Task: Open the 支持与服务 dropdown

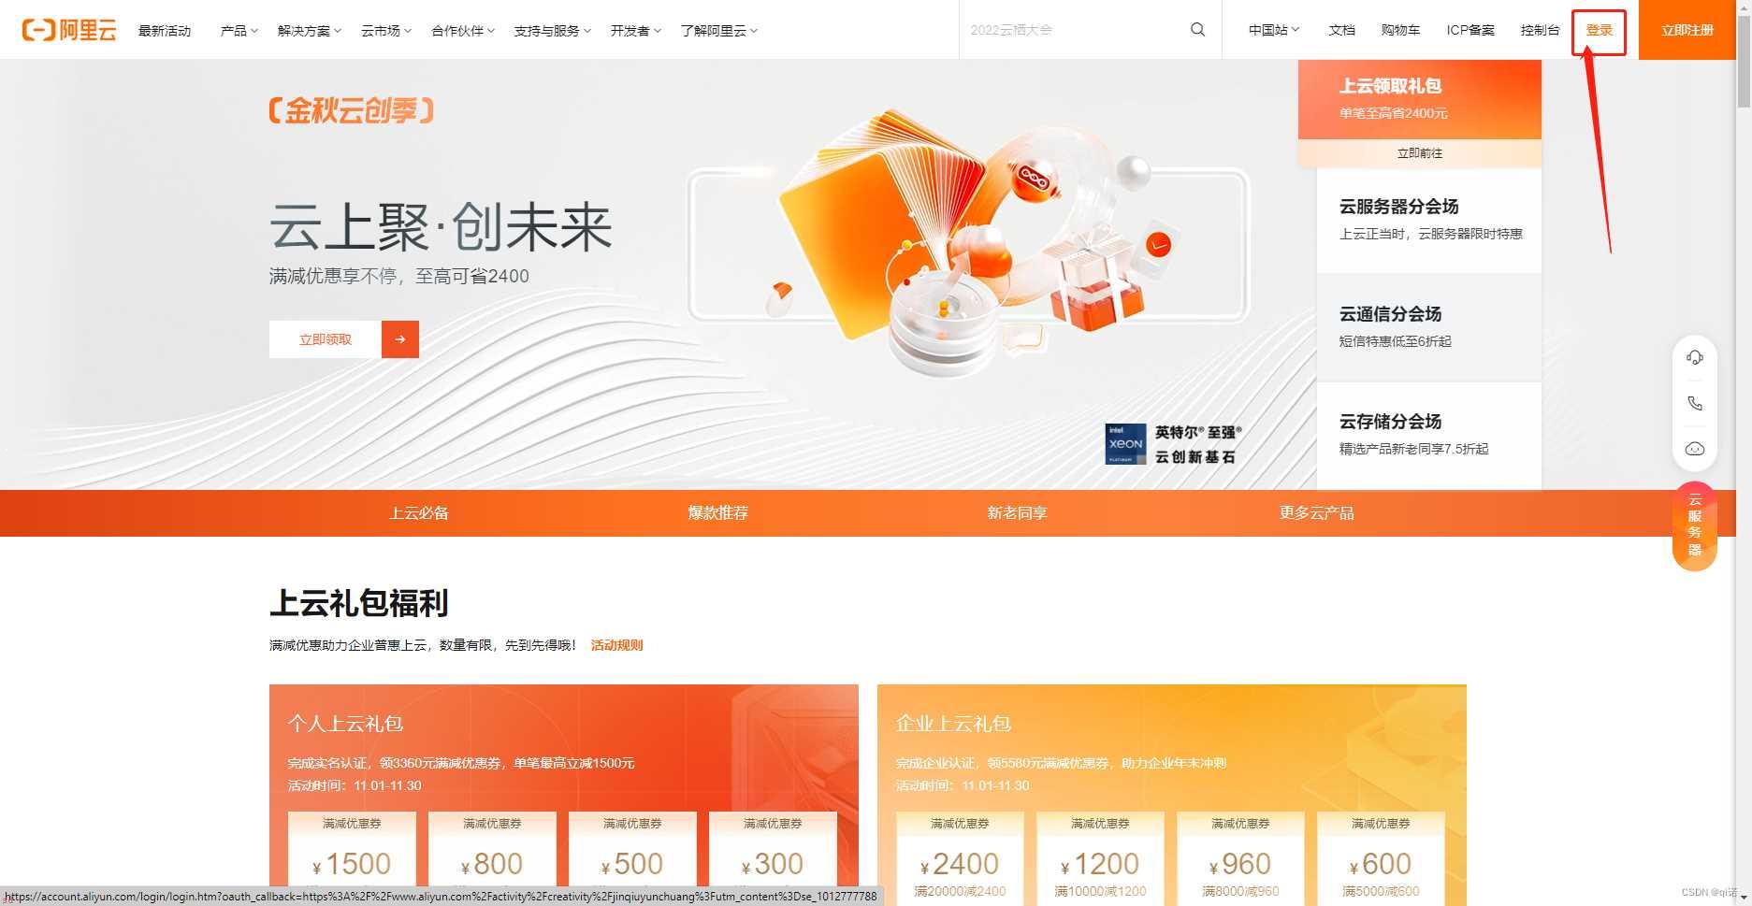Action: point(552,31)
